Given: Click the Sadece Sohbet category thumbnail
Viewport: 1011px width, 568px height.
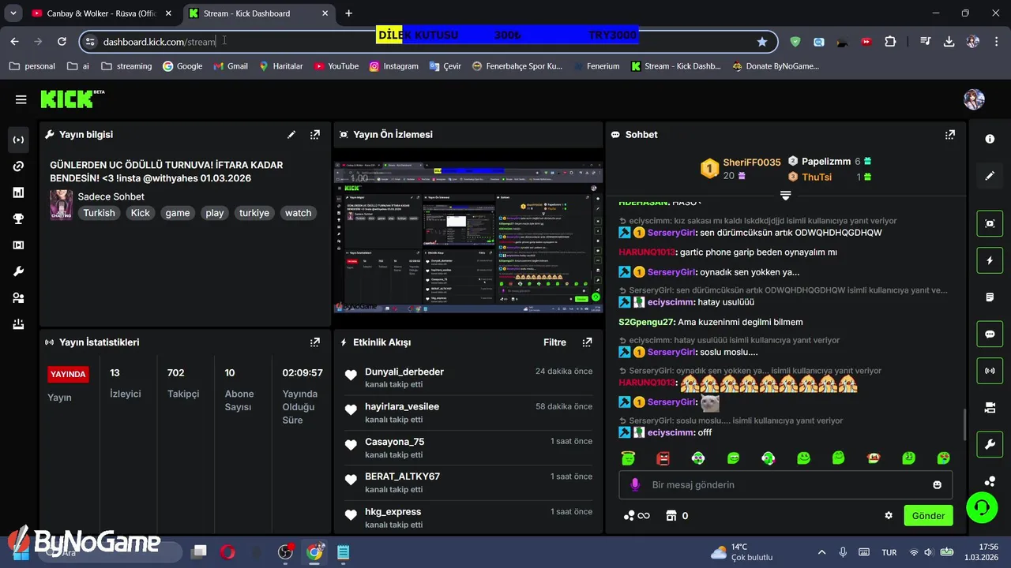Looking at the screenshot, I should (x=61, y=205).
